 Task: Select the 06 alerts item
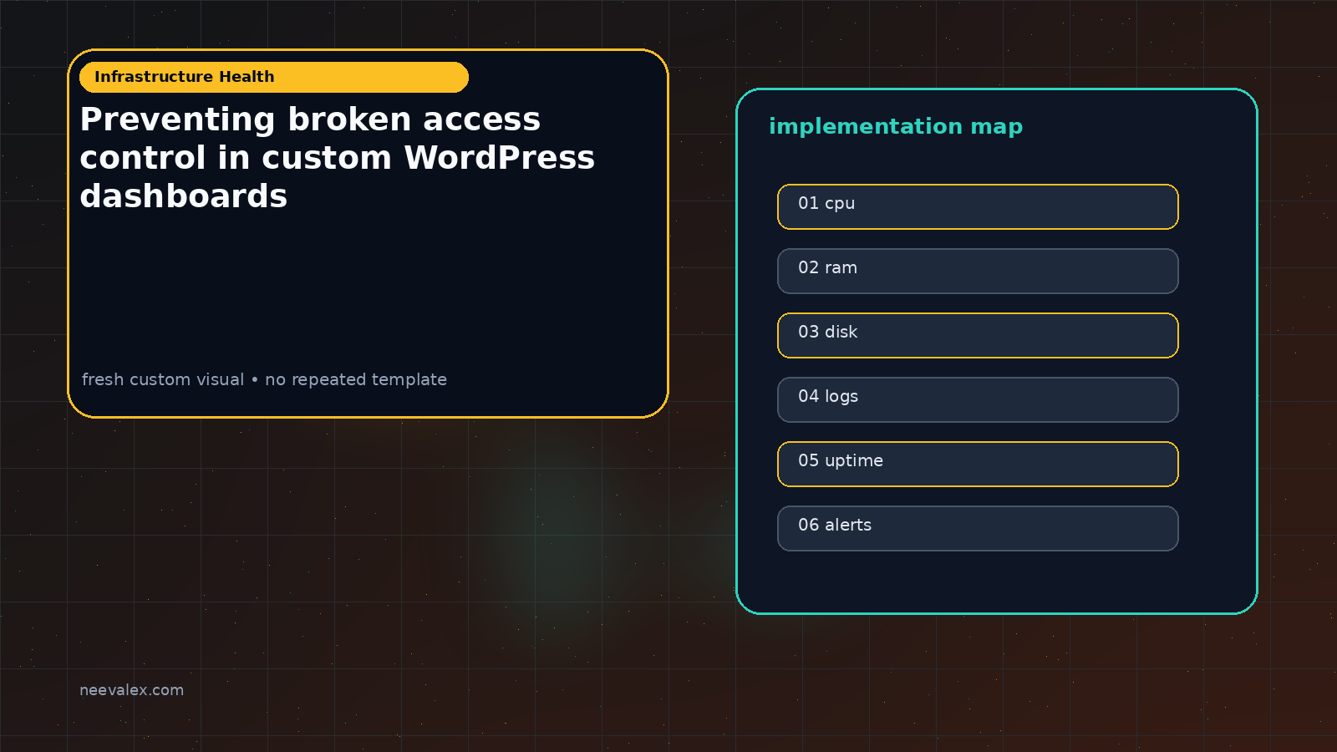[x=978, y=528]
